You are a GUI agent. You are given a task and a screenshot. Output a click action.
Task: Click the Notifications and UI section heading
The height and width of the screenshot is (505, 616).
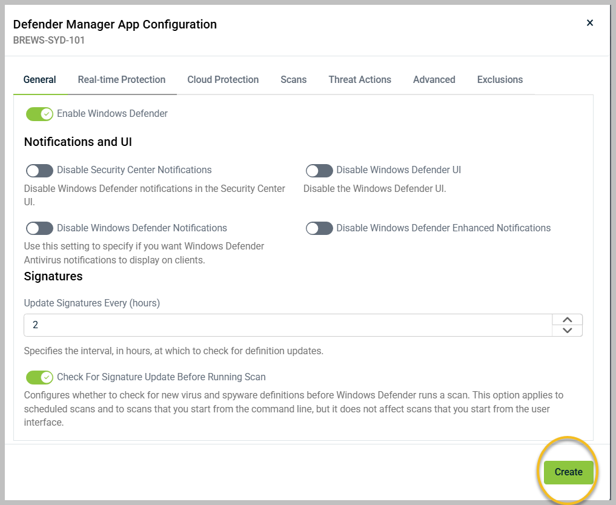click(x=78, y=142)
